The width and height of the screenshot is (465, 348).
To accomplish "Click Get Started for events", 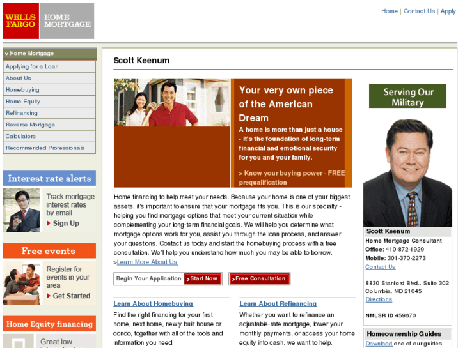I will pyautogui.click(x=68, y=296).
